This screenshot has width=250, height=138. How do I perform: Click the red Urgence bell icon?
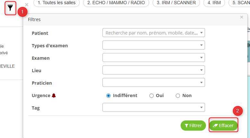pyautogui.click(x=54, y=96)
